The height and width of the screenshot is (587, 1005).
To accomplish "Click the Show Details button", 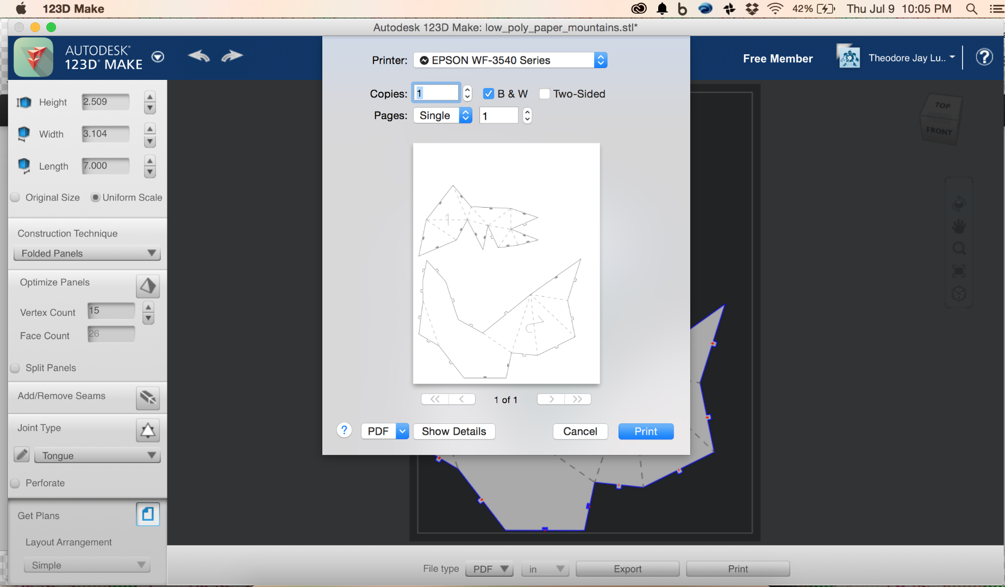I will [x=454, y=431].
